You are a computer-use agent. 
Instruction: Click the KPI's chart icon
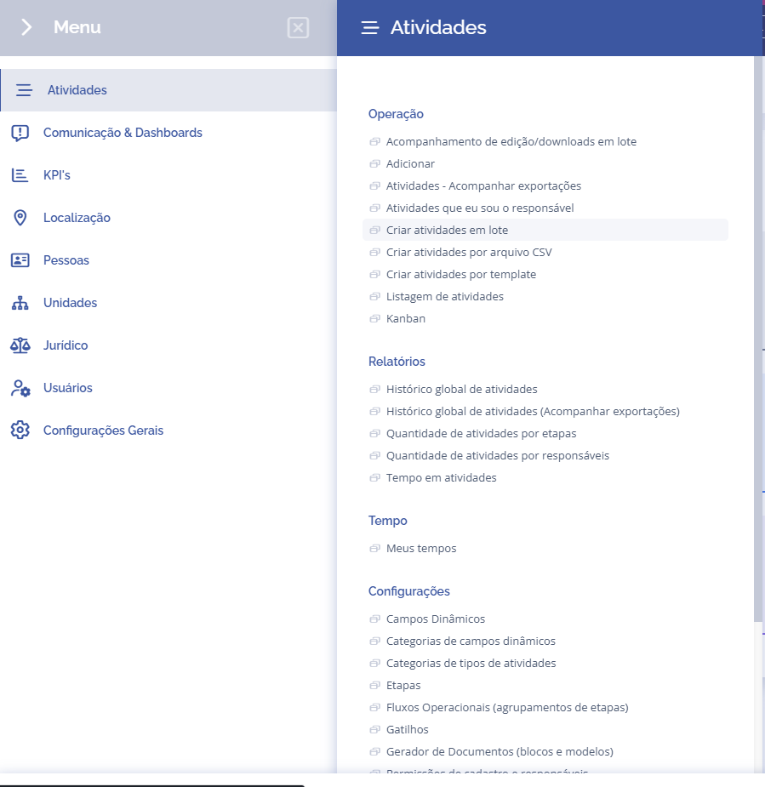(20, 175)
